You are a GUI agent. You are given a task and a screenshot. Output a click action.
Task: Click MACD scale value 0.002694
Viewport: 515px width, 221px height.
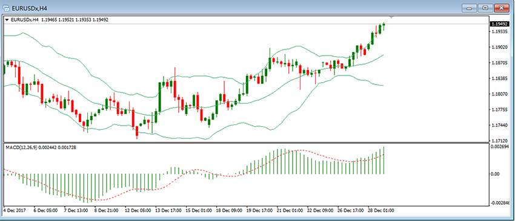[x=500, y=147]
